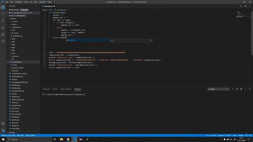The height and width of the screenshot is (142, 253).
Task: Open the Live Share activity bar icon
Action: tap(3, 41)
